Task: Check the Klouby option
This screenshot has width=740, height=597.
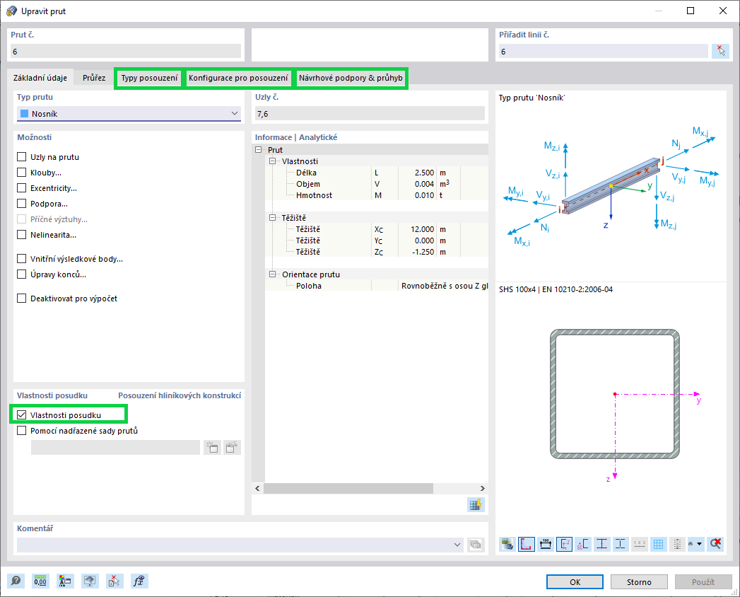Action: pyautogui.click(x=21, y=173)
